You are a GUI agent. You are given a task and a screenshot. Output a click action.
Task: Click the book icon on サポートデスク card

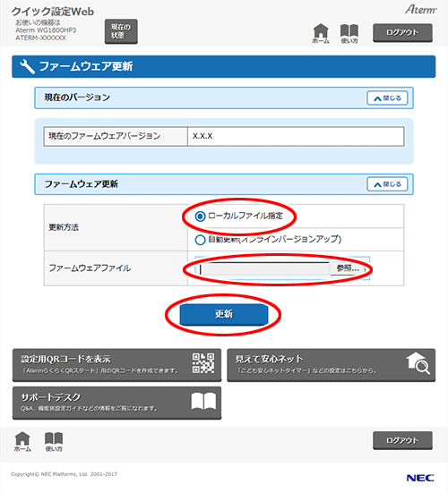203,401
